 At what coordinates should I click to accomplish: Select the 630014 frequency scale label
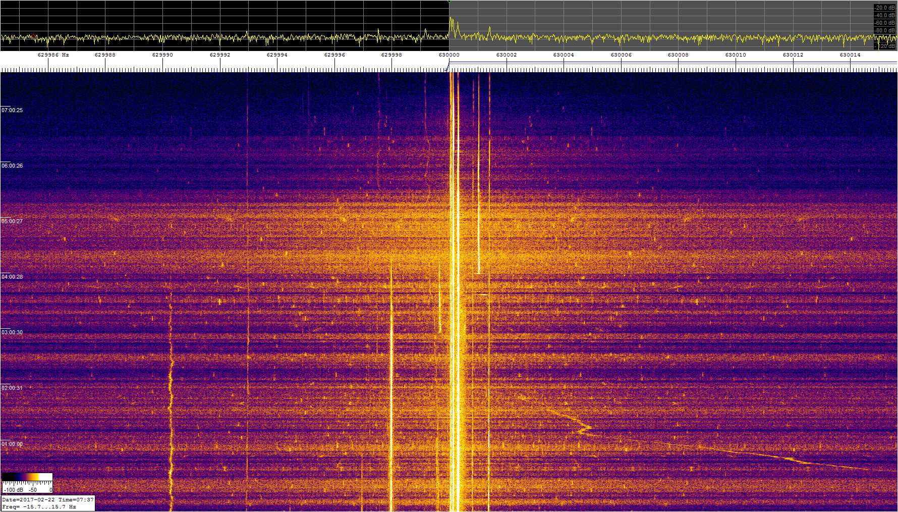click(850, 55)
